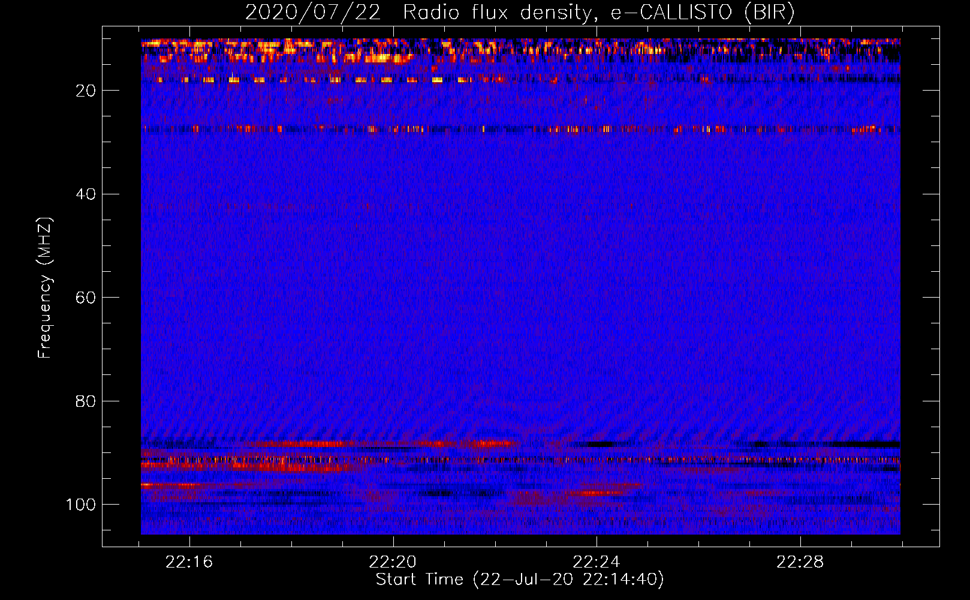This screenshot has height=600, width=970.
Task: Click the '100' frequency tick label
Action: coord(81,505)
